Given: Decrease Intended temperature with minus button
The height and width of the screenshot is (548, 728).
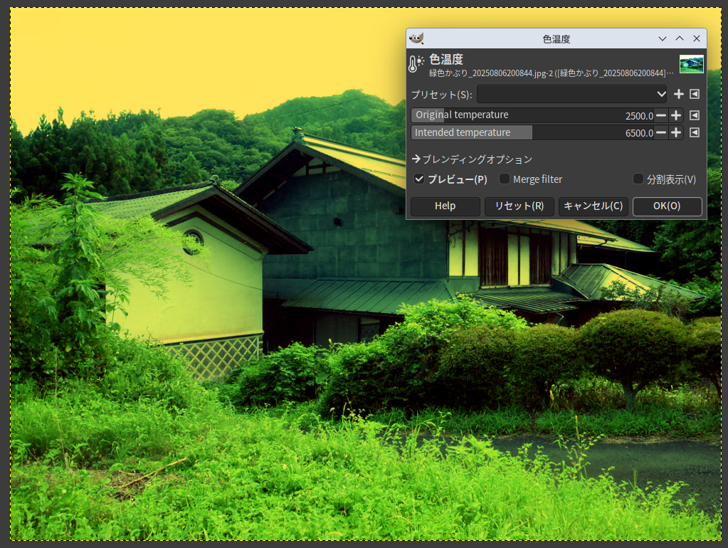Looking at the screenshot, I should pyautogui.click(x=661, y=133).
